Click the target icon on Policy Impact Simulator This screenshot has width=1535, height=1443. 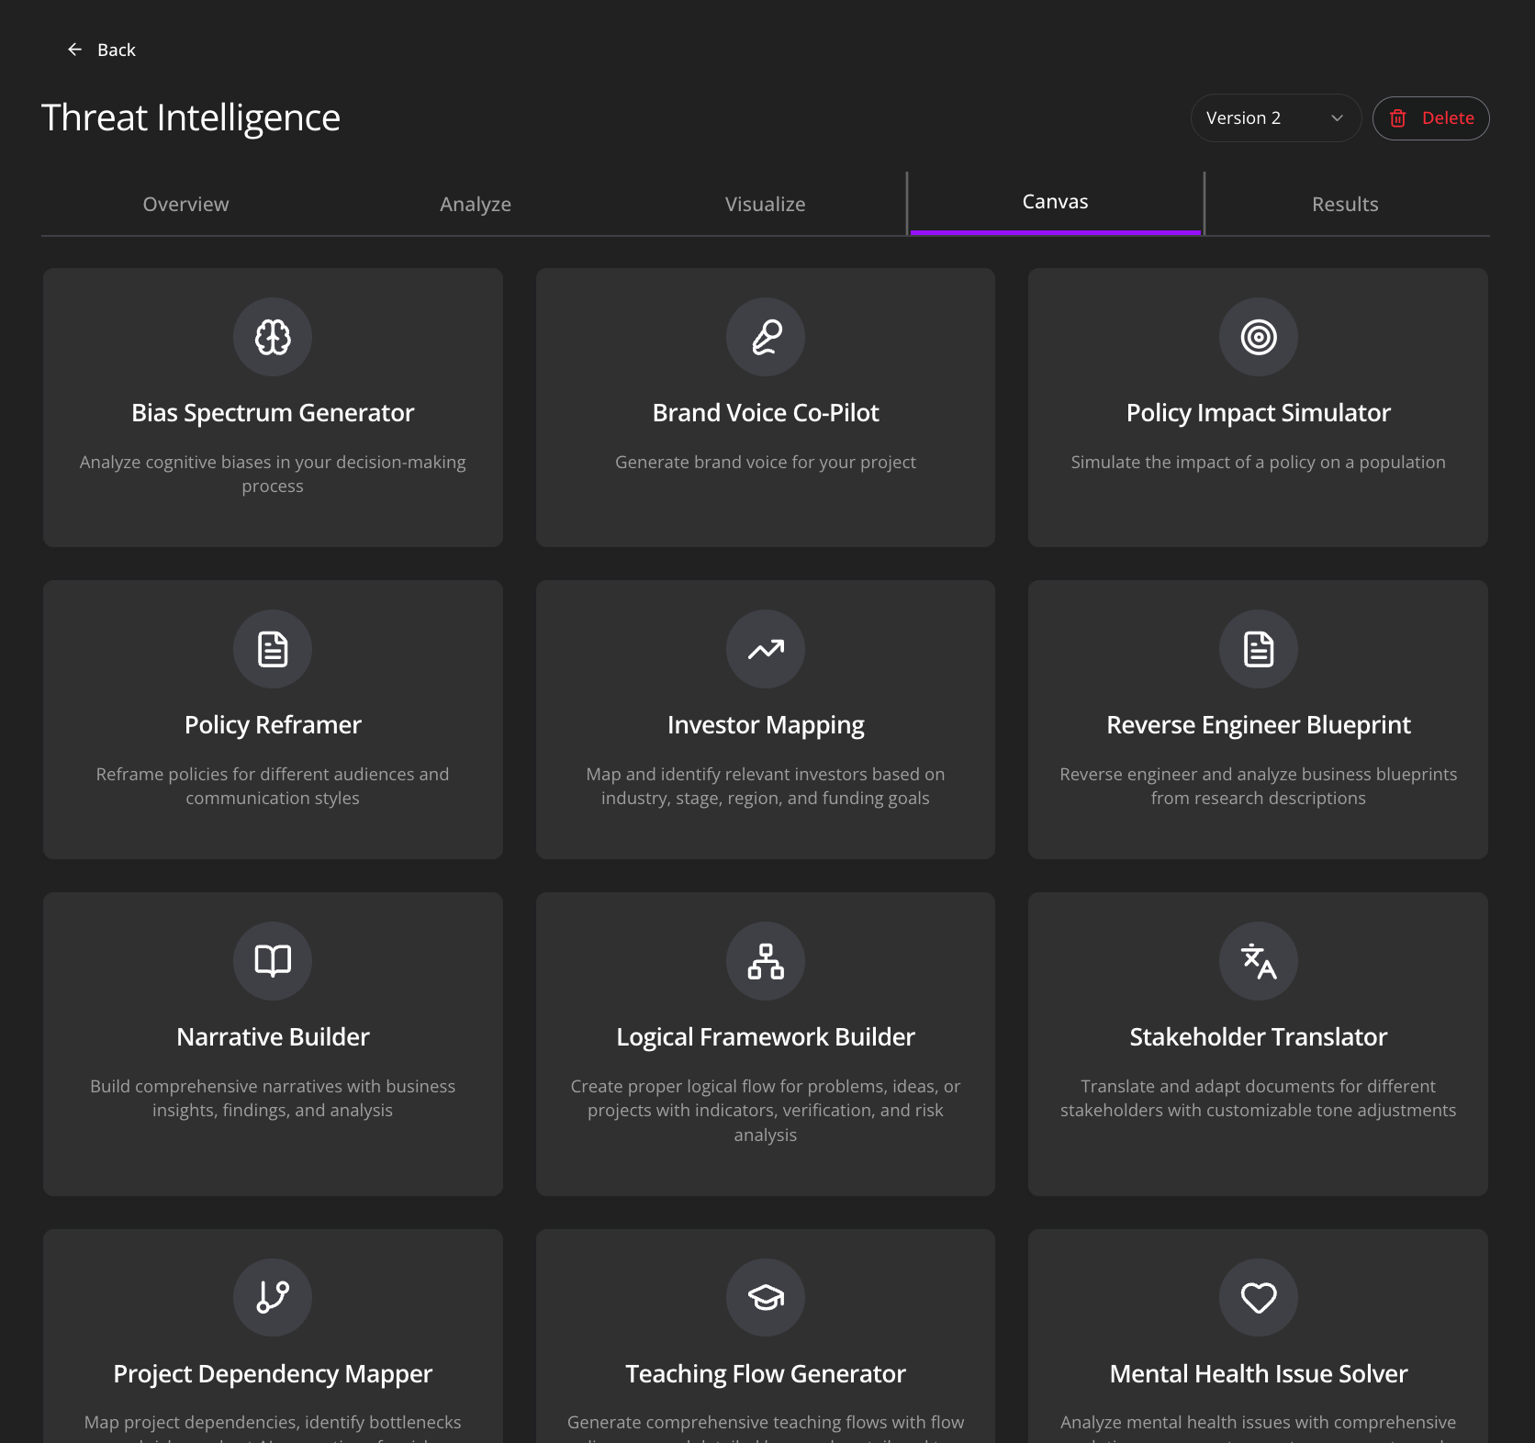1258,336
